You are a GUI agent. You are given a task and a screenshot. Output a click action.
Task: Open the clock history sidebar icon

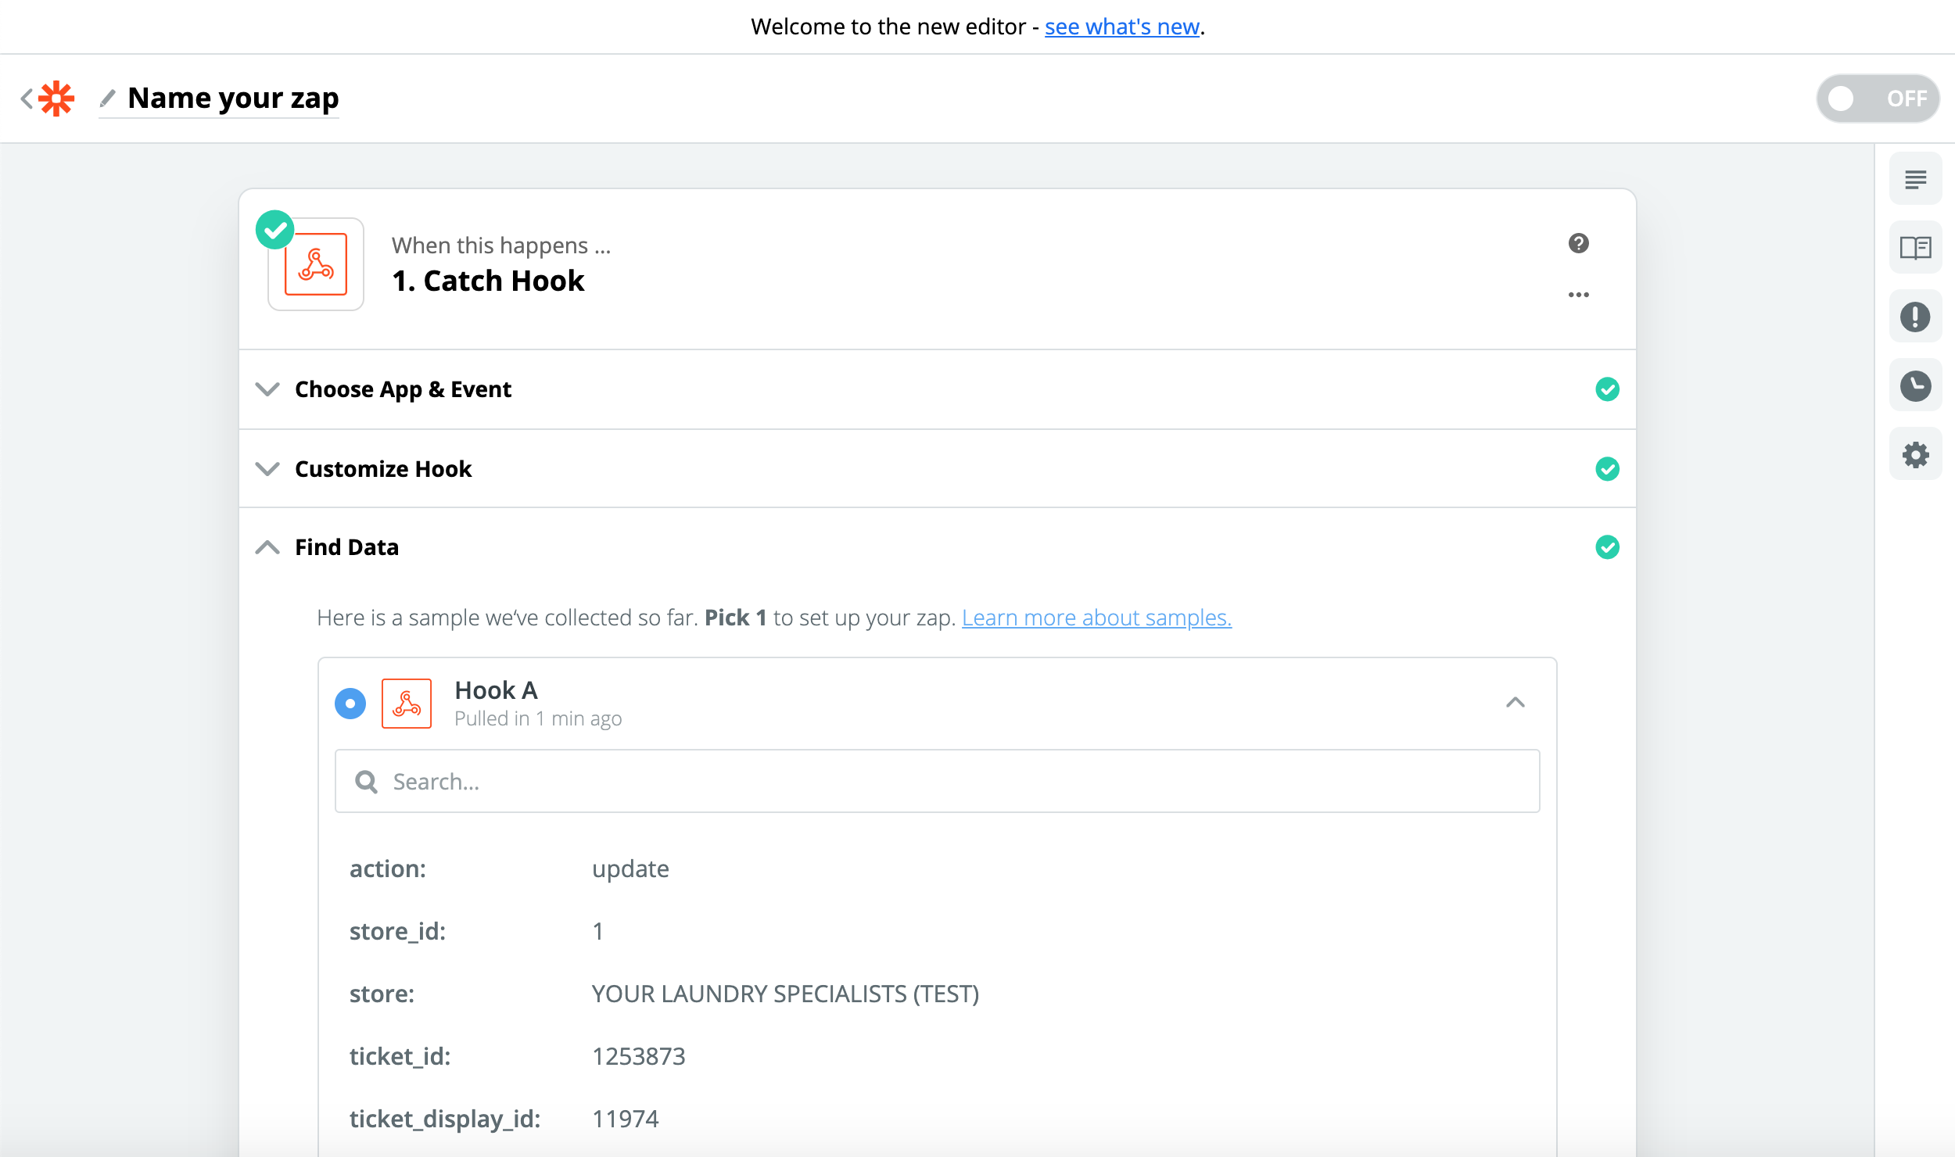[x=1915, y=385]
